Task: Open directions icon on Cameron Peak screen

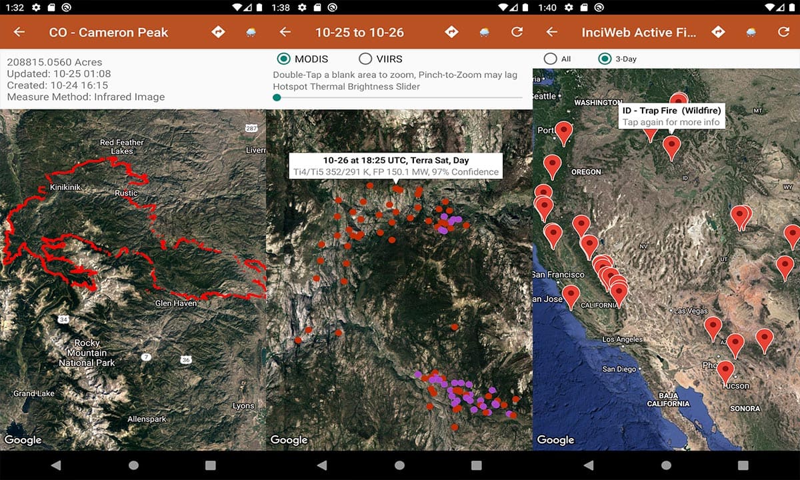Action: [218, 32]
